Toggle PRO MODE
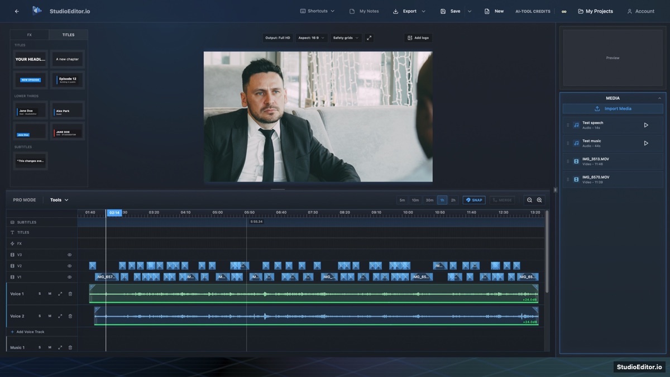The width and height of the screenshot is (670, 377). 25,200
